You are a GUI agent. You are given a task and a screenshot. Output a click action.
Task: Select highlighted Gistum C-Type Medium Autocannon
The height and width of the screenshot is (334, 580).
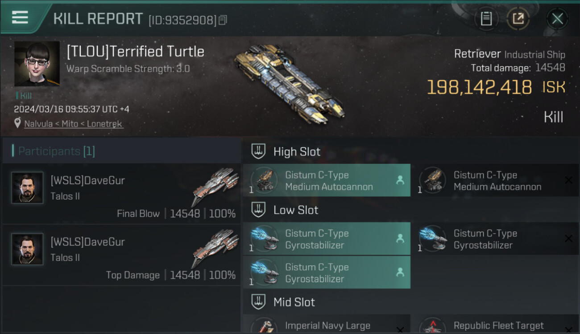(327, 180)
